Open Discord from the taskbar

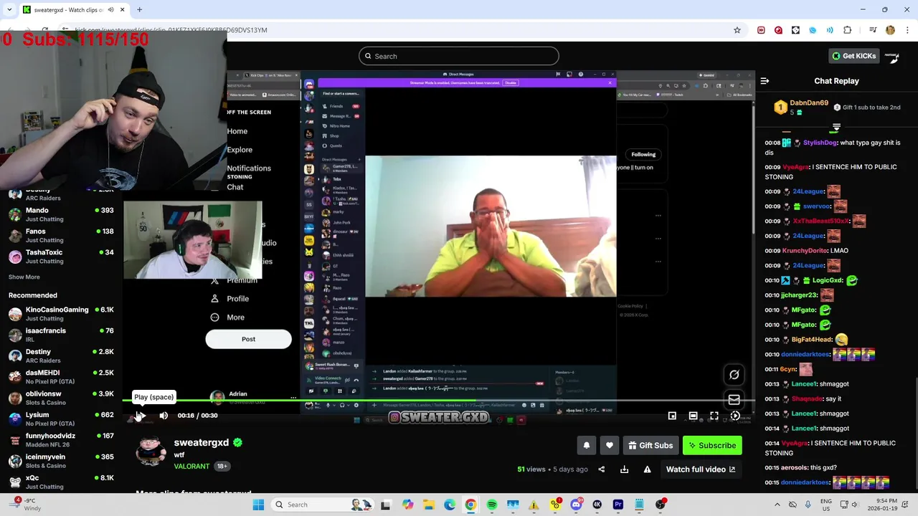[576, 505]
